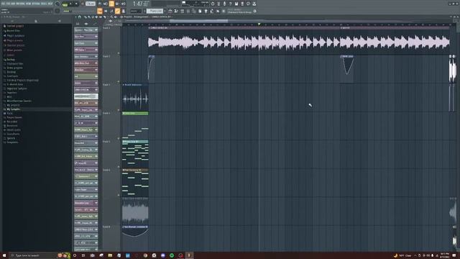The height and width of the screenshot is (259, 460).
Task: Select the Slice playlist tool
Action: tap(104, 17)
